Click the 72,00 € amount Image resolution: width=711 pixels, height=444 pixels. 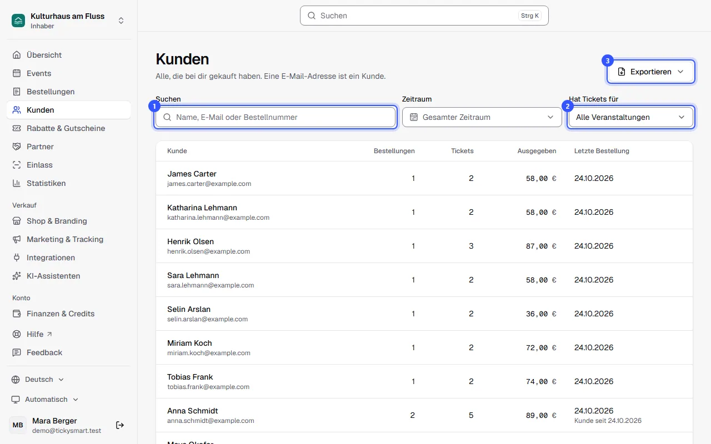541,347
